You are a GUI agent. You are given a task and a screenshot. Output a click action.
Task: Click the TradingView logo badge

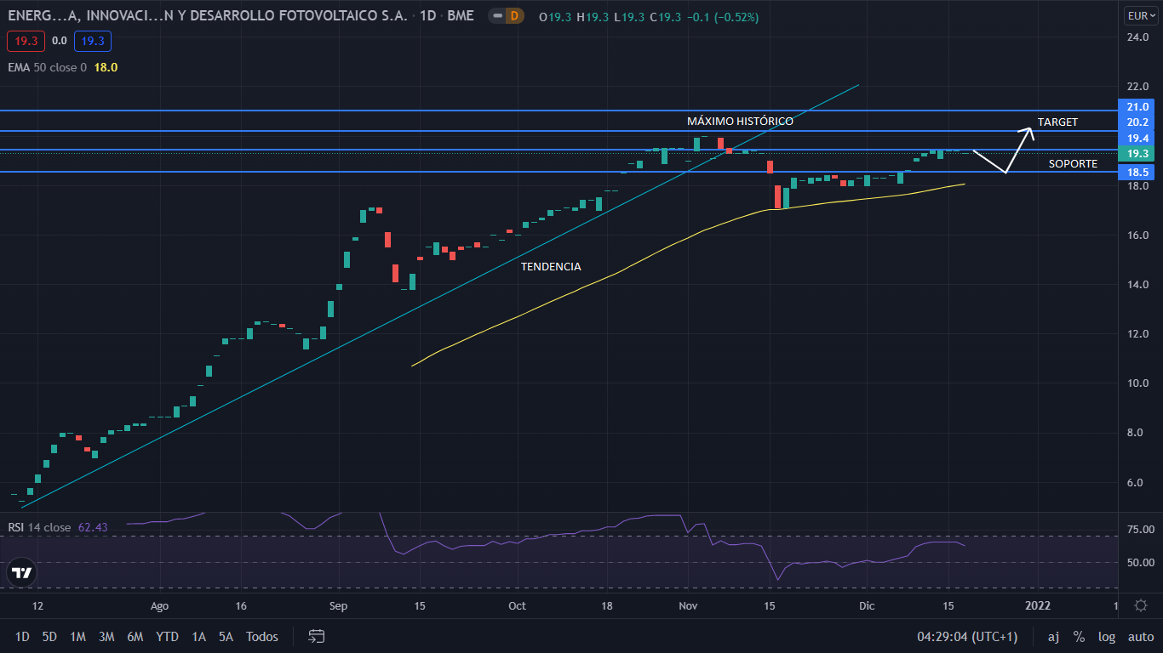(x=22, y=573)
